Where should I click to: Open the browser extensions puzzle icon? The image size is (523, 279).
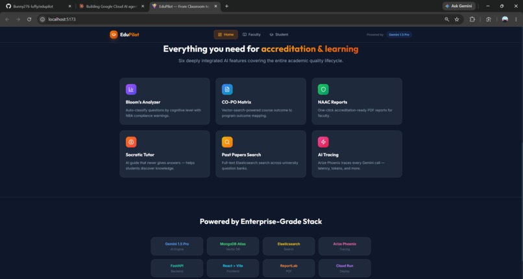[472, 19]
